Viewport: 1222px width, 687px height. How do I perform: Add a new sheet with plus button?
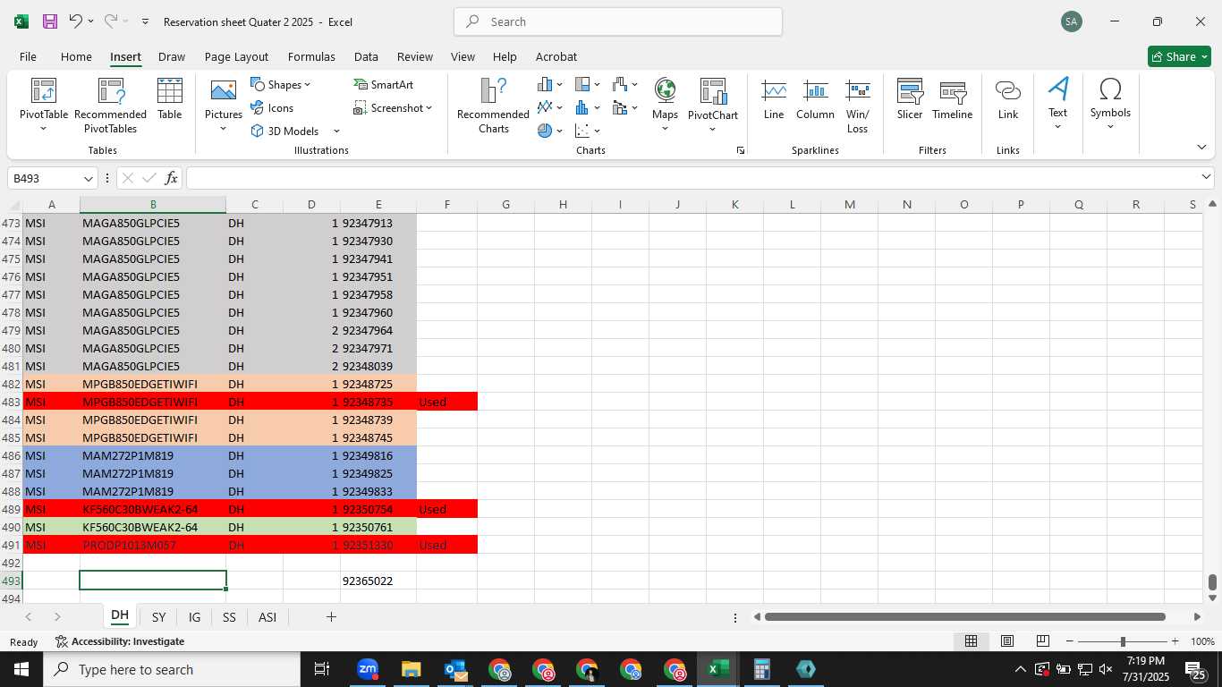point(331,617)
